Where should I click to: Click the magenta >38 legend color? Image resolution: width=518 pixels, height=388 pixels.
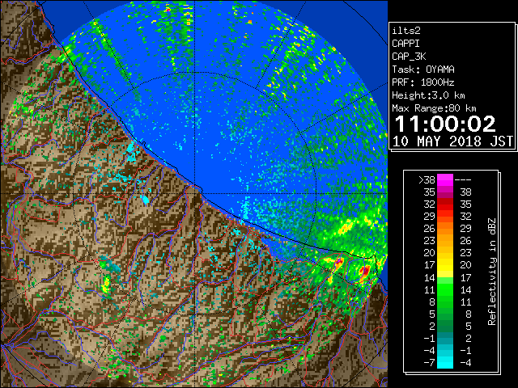[445, 180]
